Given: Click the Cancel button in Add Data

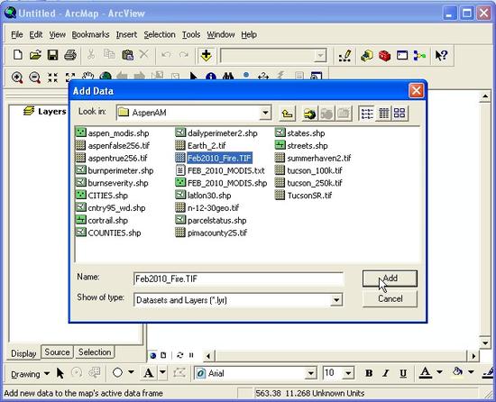Looking at the screenshot, I should [390, 298].
